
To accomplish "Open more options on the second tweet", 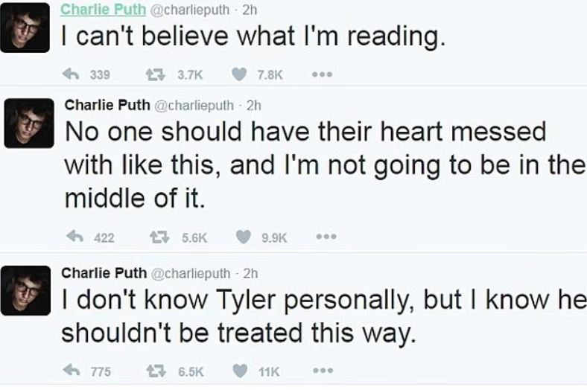I will point(326,237).
